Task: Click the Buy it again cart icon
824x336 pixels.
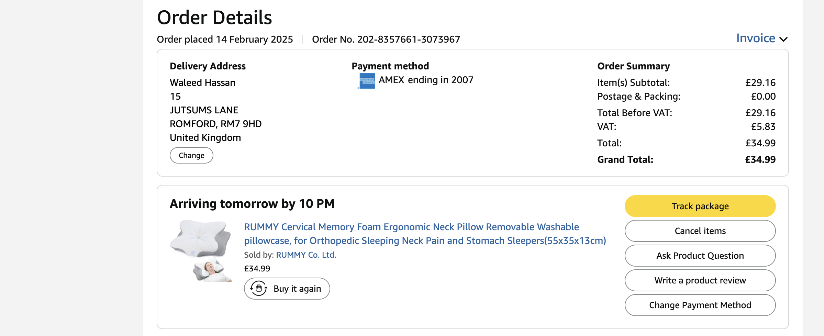Action: (x=259, y=288)
